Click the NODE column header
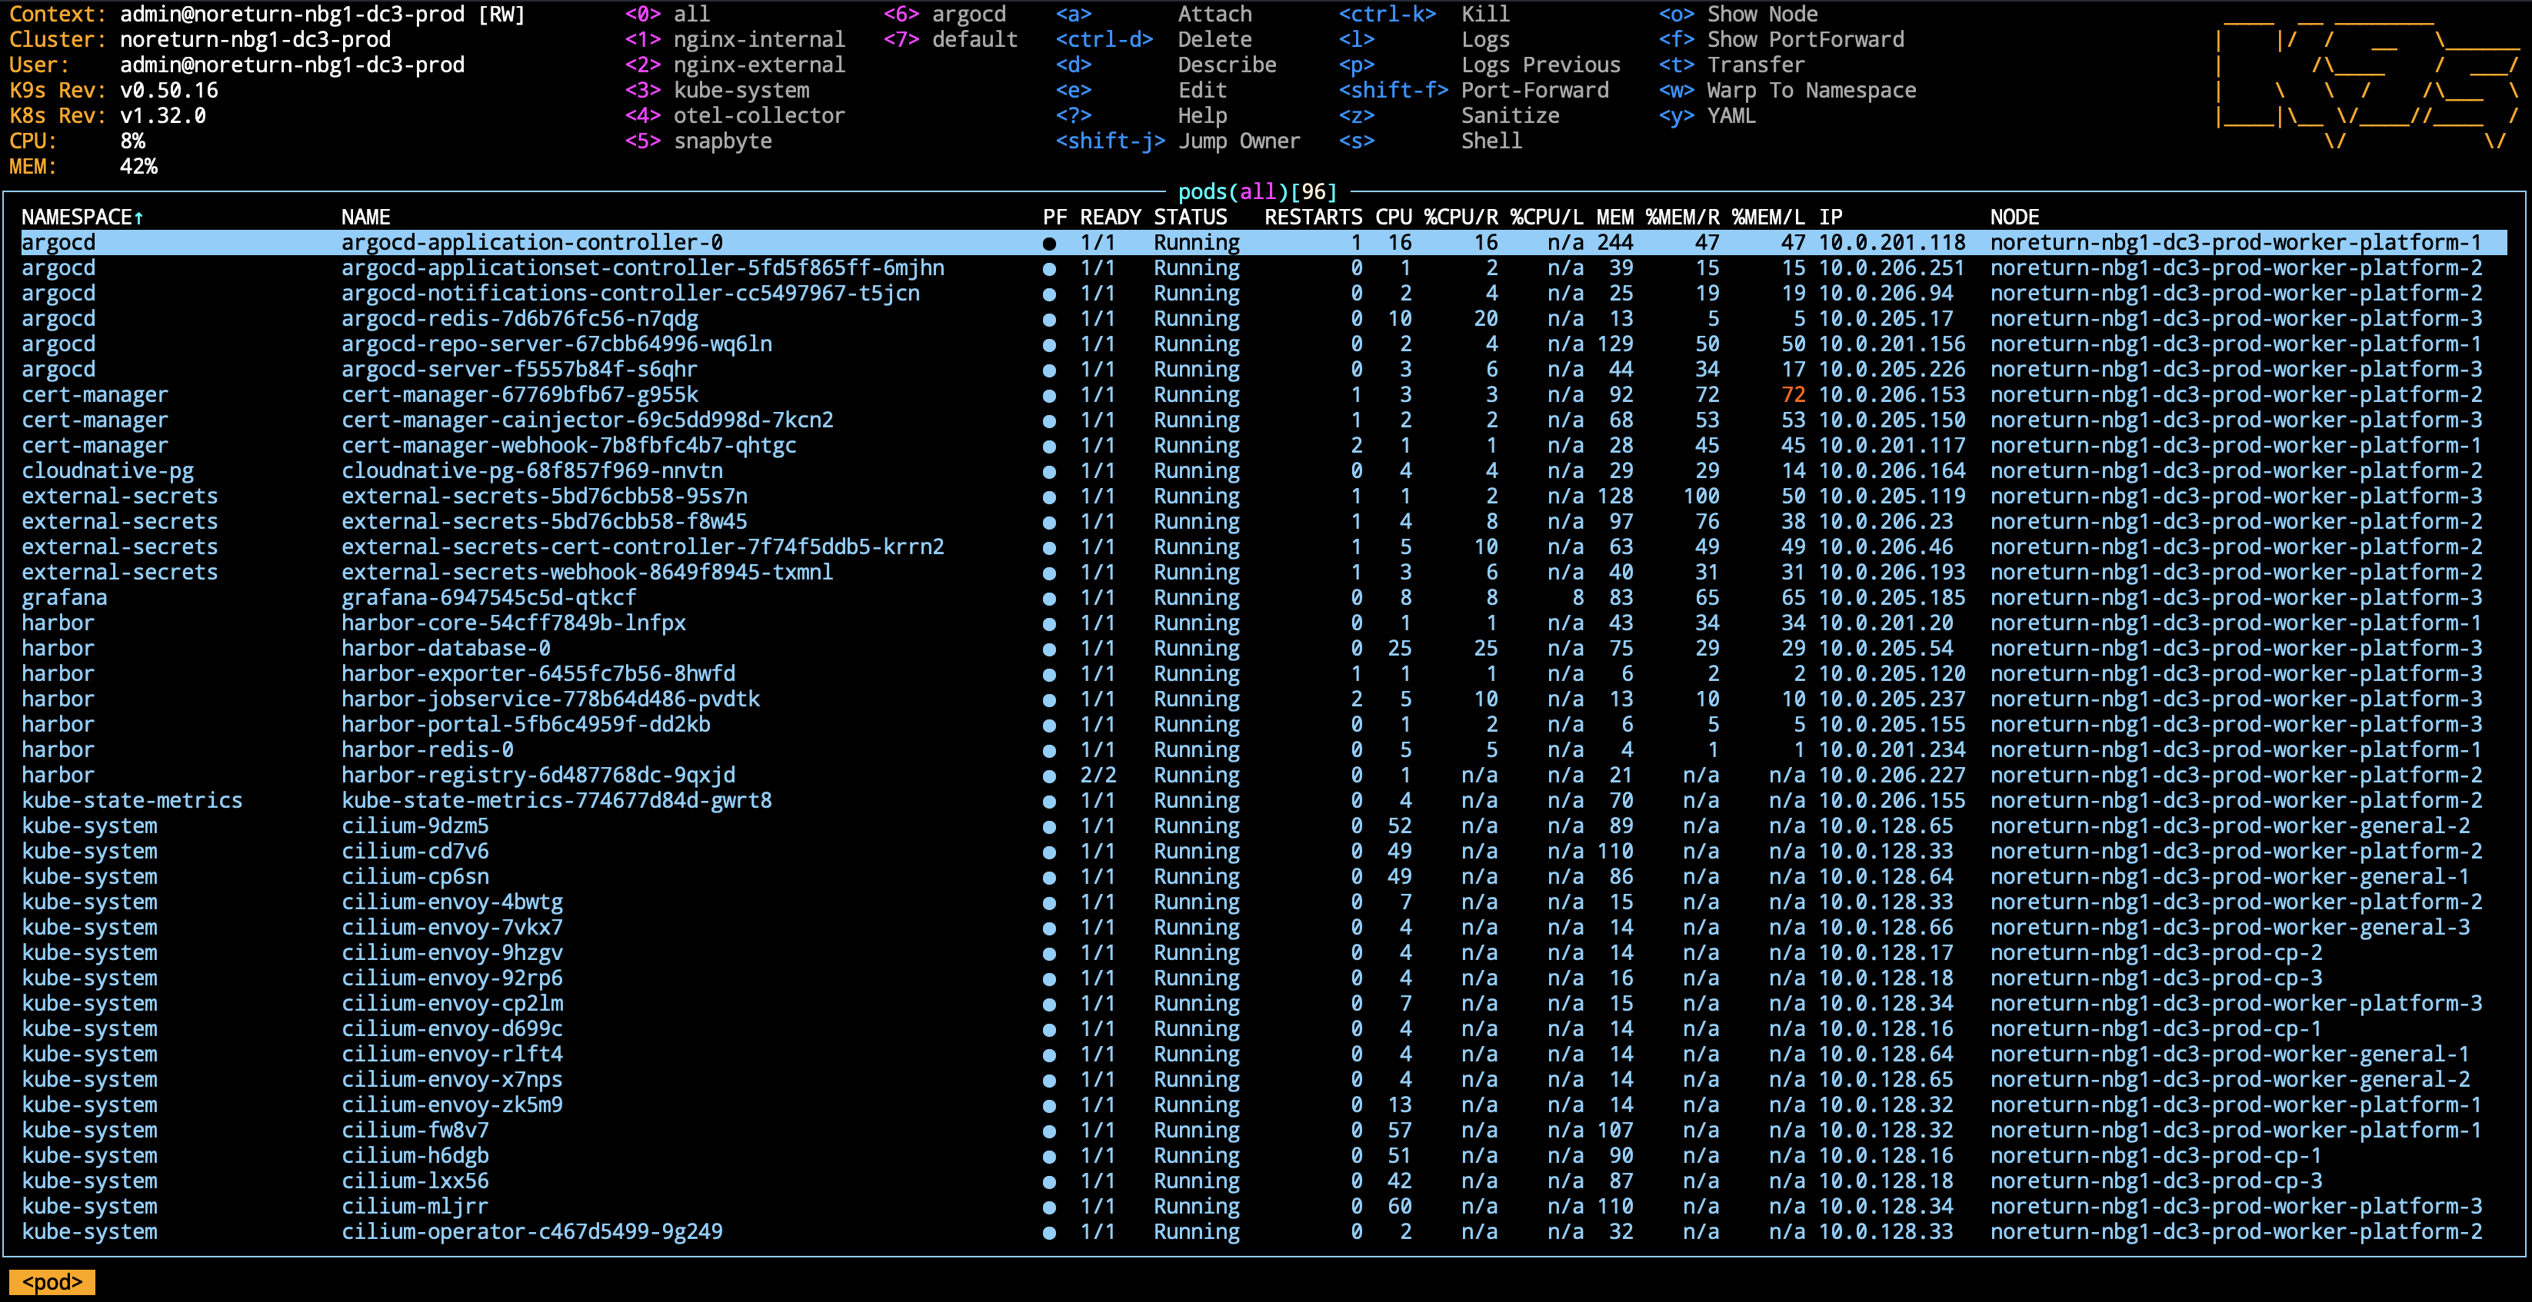Screen dimensions: 2532x1302 [x=2014, y=217]
